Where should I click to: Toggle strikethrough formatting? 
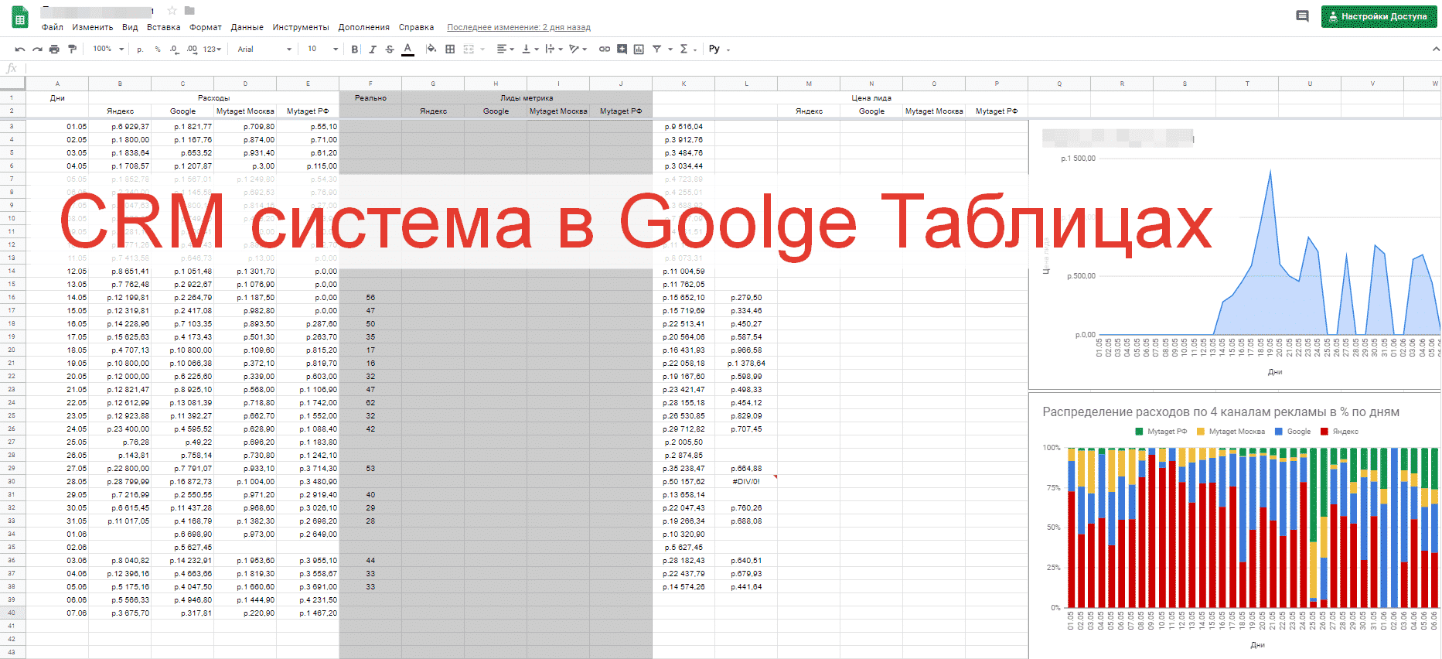pos(390,49)
